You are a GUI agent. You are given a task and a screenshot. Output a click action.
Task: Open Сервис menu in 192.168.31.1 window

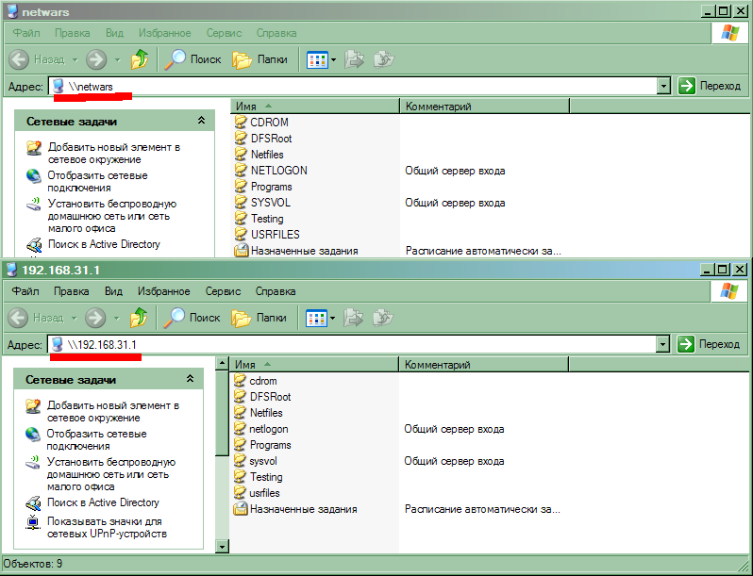coord(223,291)
